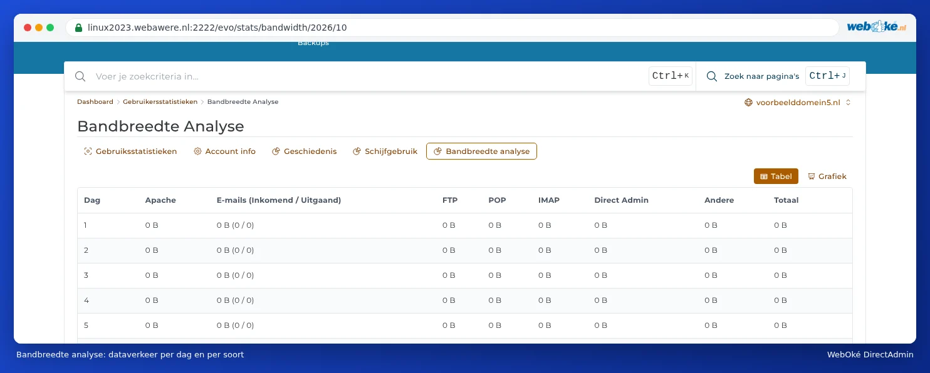Click the Totaal value for day 3
This screenshot has height=373, width=930.
pyautogui.click(x=780, y=275)
